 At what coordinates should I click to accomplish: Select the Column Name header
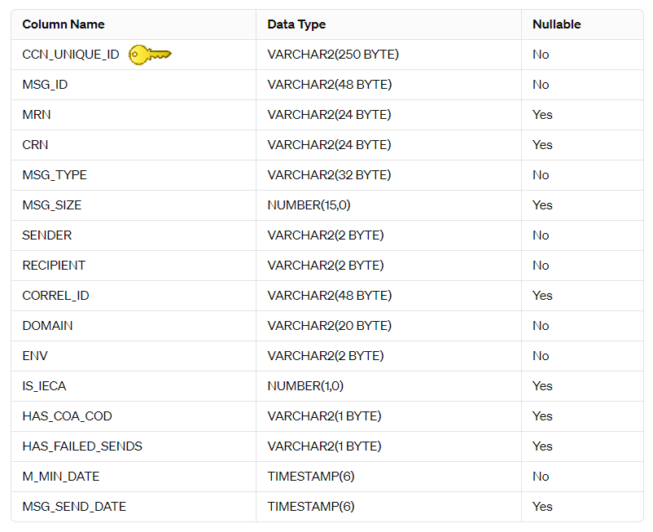pyautogui.click(x=64, y=24)
